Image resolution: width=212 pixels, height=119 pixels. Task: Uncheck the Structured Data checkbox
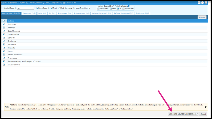tap(4, 65)
